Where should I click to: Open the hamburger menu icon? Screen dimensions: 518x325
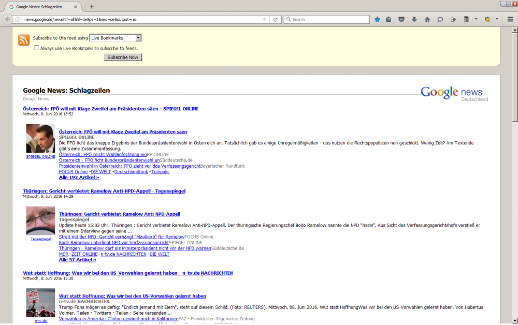point(510,20)
